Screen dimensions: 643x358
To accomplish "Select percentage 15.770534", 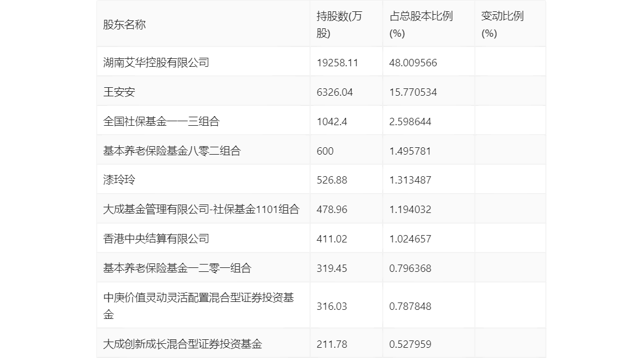I will [413, 92].
